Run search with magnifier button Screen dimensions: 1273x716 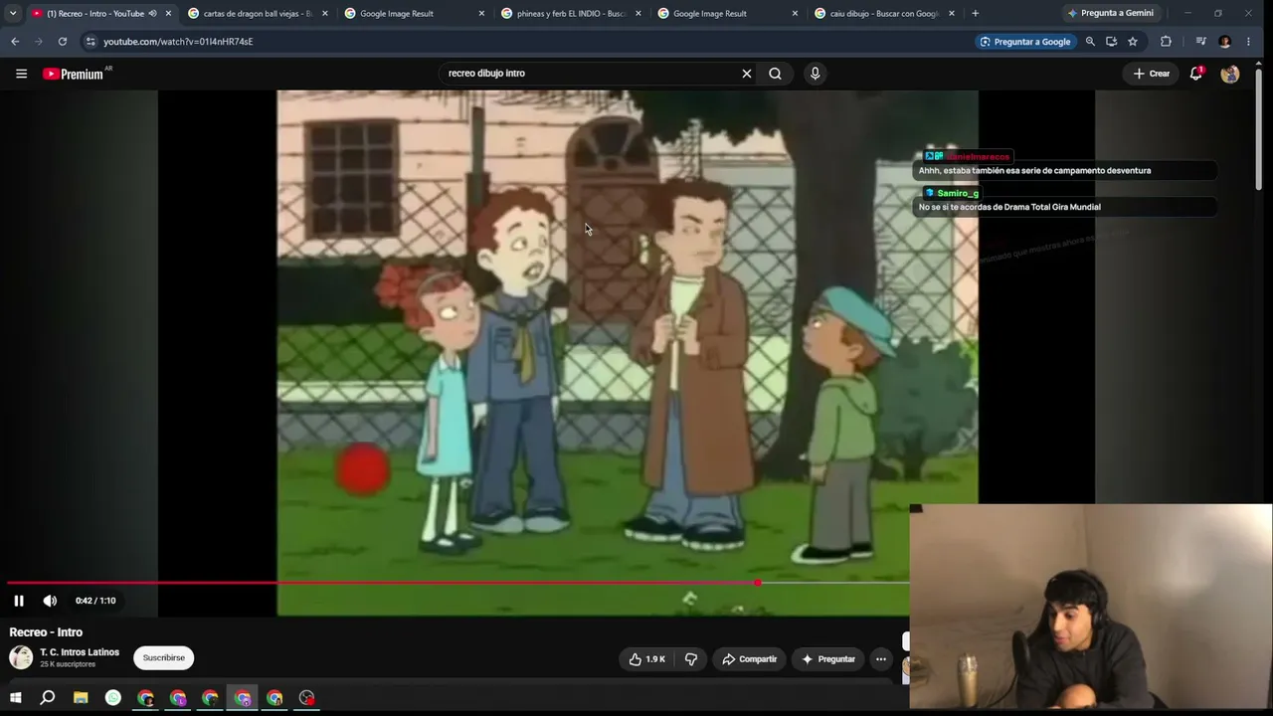coord(775,74)
